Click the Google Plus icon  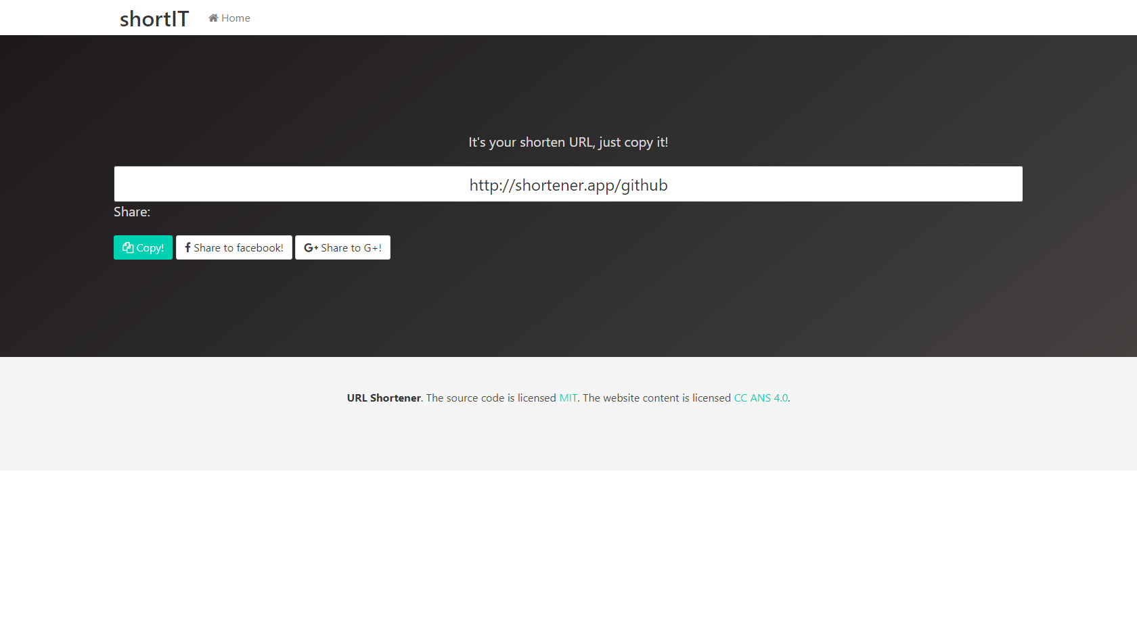click(x=311, y=247)
